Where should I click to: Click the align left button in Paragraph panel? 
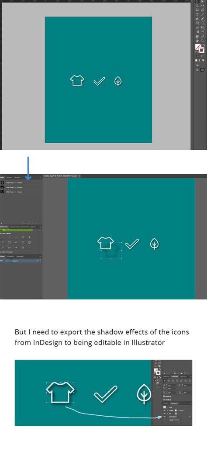[x=165, y=381]
